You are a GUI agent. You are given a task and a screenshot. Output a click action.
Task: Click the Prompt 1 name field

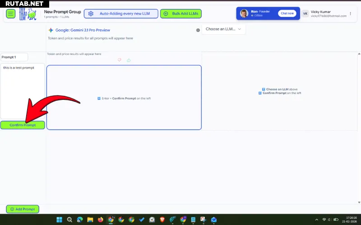tap(14, 57)
